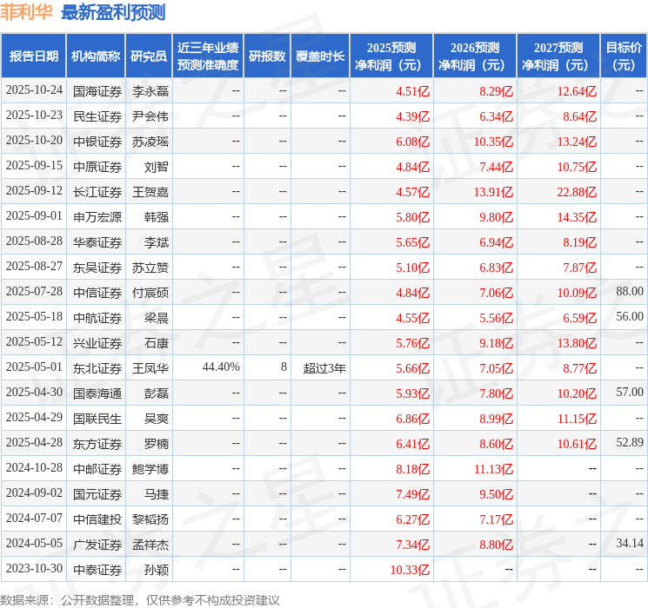Click the 13.91亿 forecast value

pos(493,192)
